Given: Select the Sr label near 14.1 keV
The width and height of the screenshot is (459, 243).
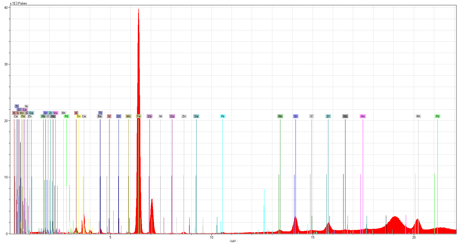Looking at the screenshot, I should 296,116.
